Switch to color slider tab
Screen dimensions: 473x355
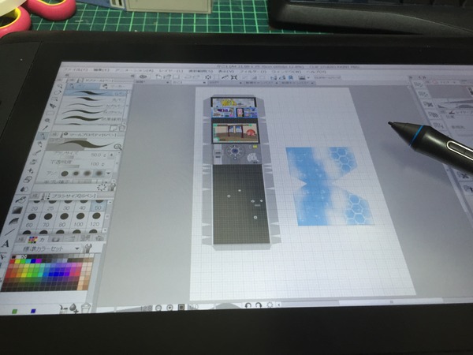tap(70, 239)
